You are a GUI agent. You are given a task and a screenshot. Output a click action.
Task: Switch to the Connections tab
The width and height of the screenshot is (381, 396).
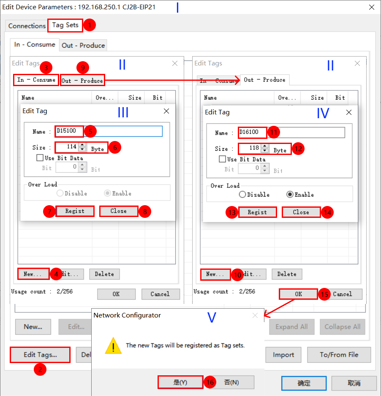(x=27, y=26)
